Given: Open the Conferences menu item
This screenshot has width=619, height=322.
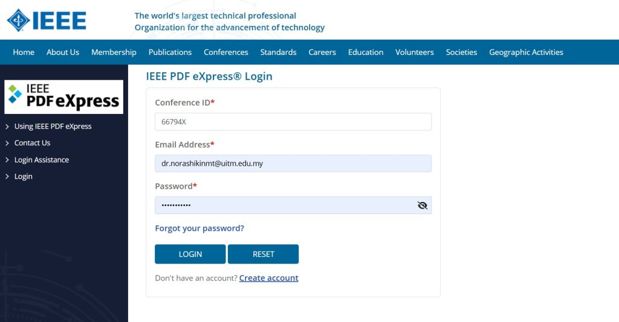Looking at the screenshot, I should 226,52.
